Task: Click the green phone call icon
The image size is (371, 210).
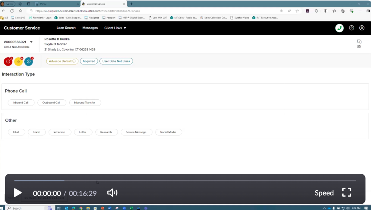Action: coord(339,28)
